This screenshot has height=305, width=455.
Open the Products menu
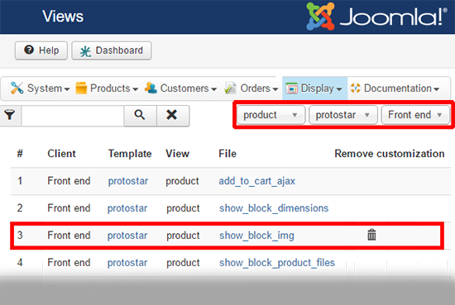pos(107,88)
